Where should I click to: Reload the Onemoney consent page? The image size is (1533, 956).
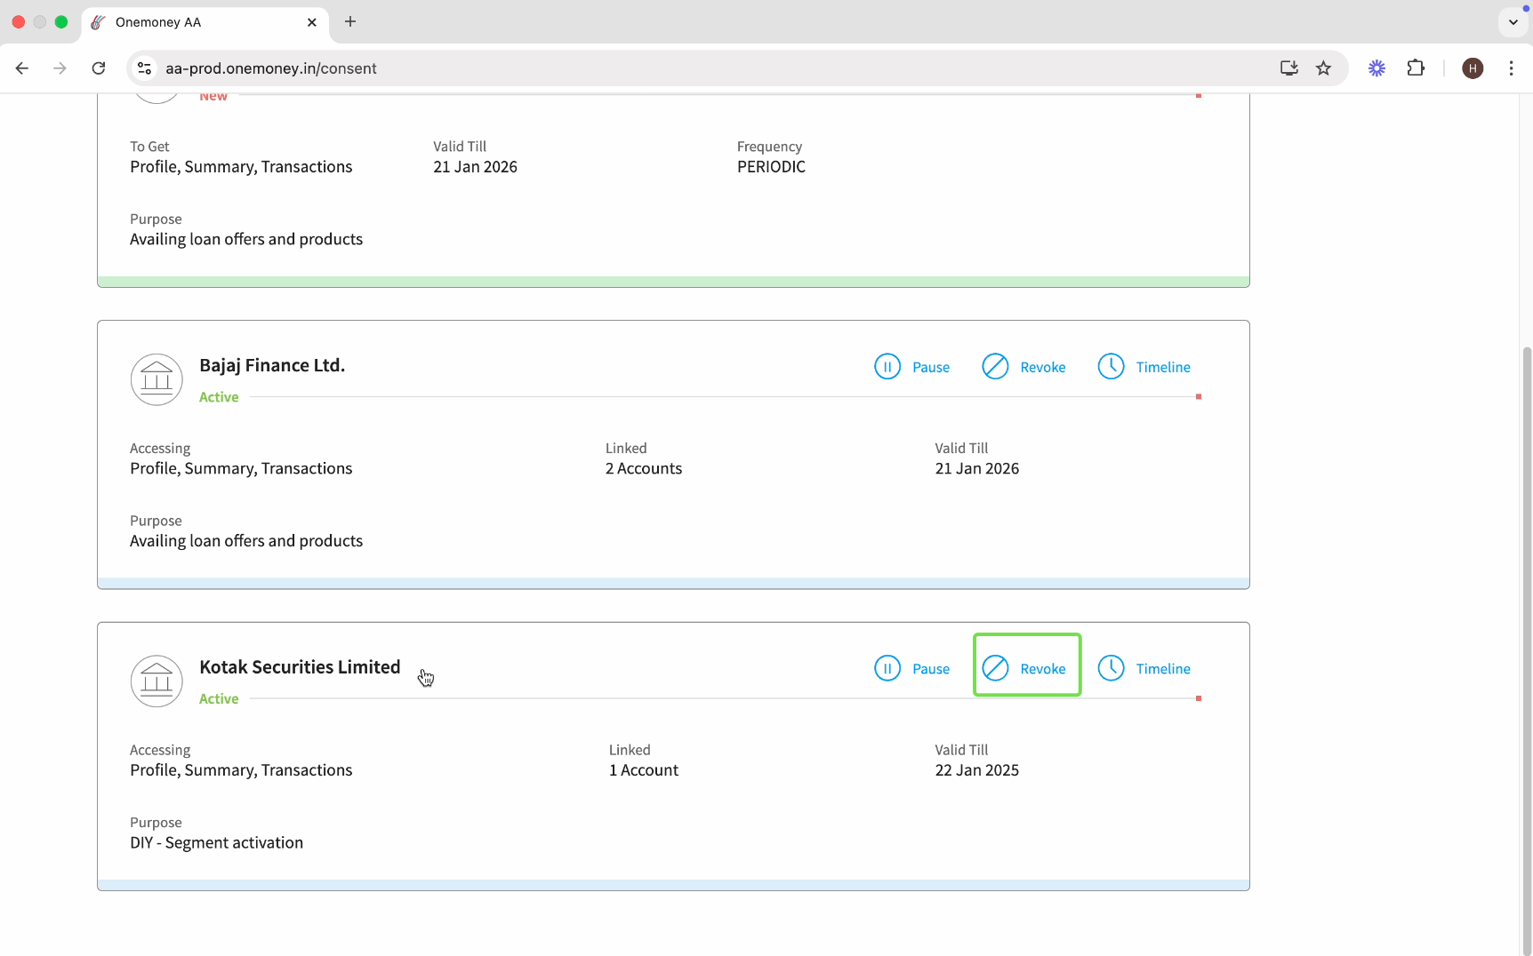click(x=99, y=68)
